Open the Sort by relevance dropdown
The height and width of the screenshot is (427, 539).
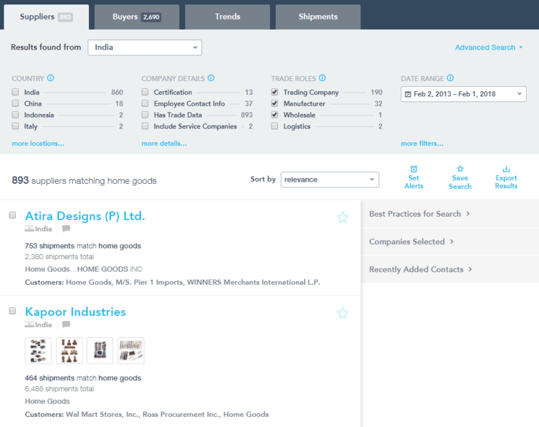point(330,179)
